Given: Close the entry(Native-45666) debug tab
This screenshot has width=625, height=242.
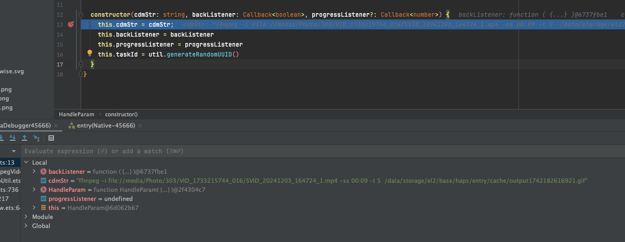Looking at the screenshot, I should coord(140,125).
